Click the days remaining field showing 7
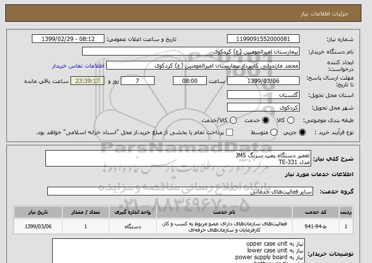This screenshot has width=372, height=263. 138,81
